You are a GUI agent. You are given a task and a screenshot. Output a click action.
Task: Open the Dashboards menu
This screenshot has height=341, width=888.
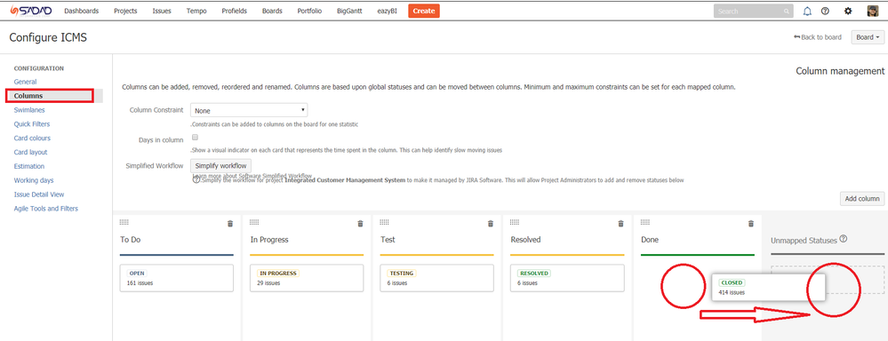point(82,11)
